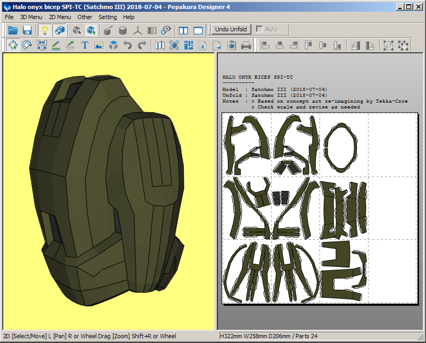Open the 3D Menu
The image size is (426, 343).
click(31, 17)
